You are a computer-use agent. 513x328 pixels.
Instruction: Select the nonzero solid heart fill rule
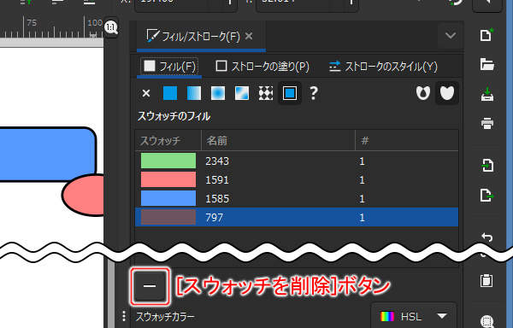pyautogui.click(x=447, y=93)
